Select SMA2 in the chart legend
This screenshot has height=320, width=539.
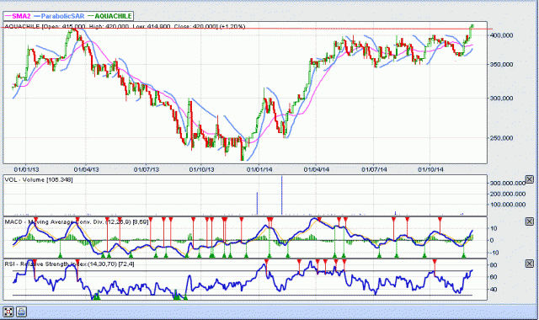click(x=18, y=16)
